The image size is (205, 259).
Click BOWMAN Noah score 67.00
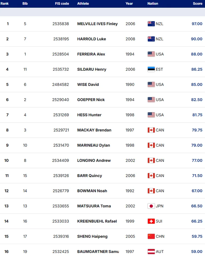pos(197,191)
